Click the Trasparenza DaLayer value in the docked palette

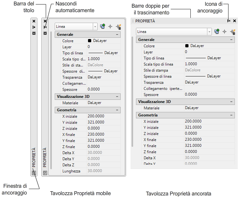tap(209, 82)
